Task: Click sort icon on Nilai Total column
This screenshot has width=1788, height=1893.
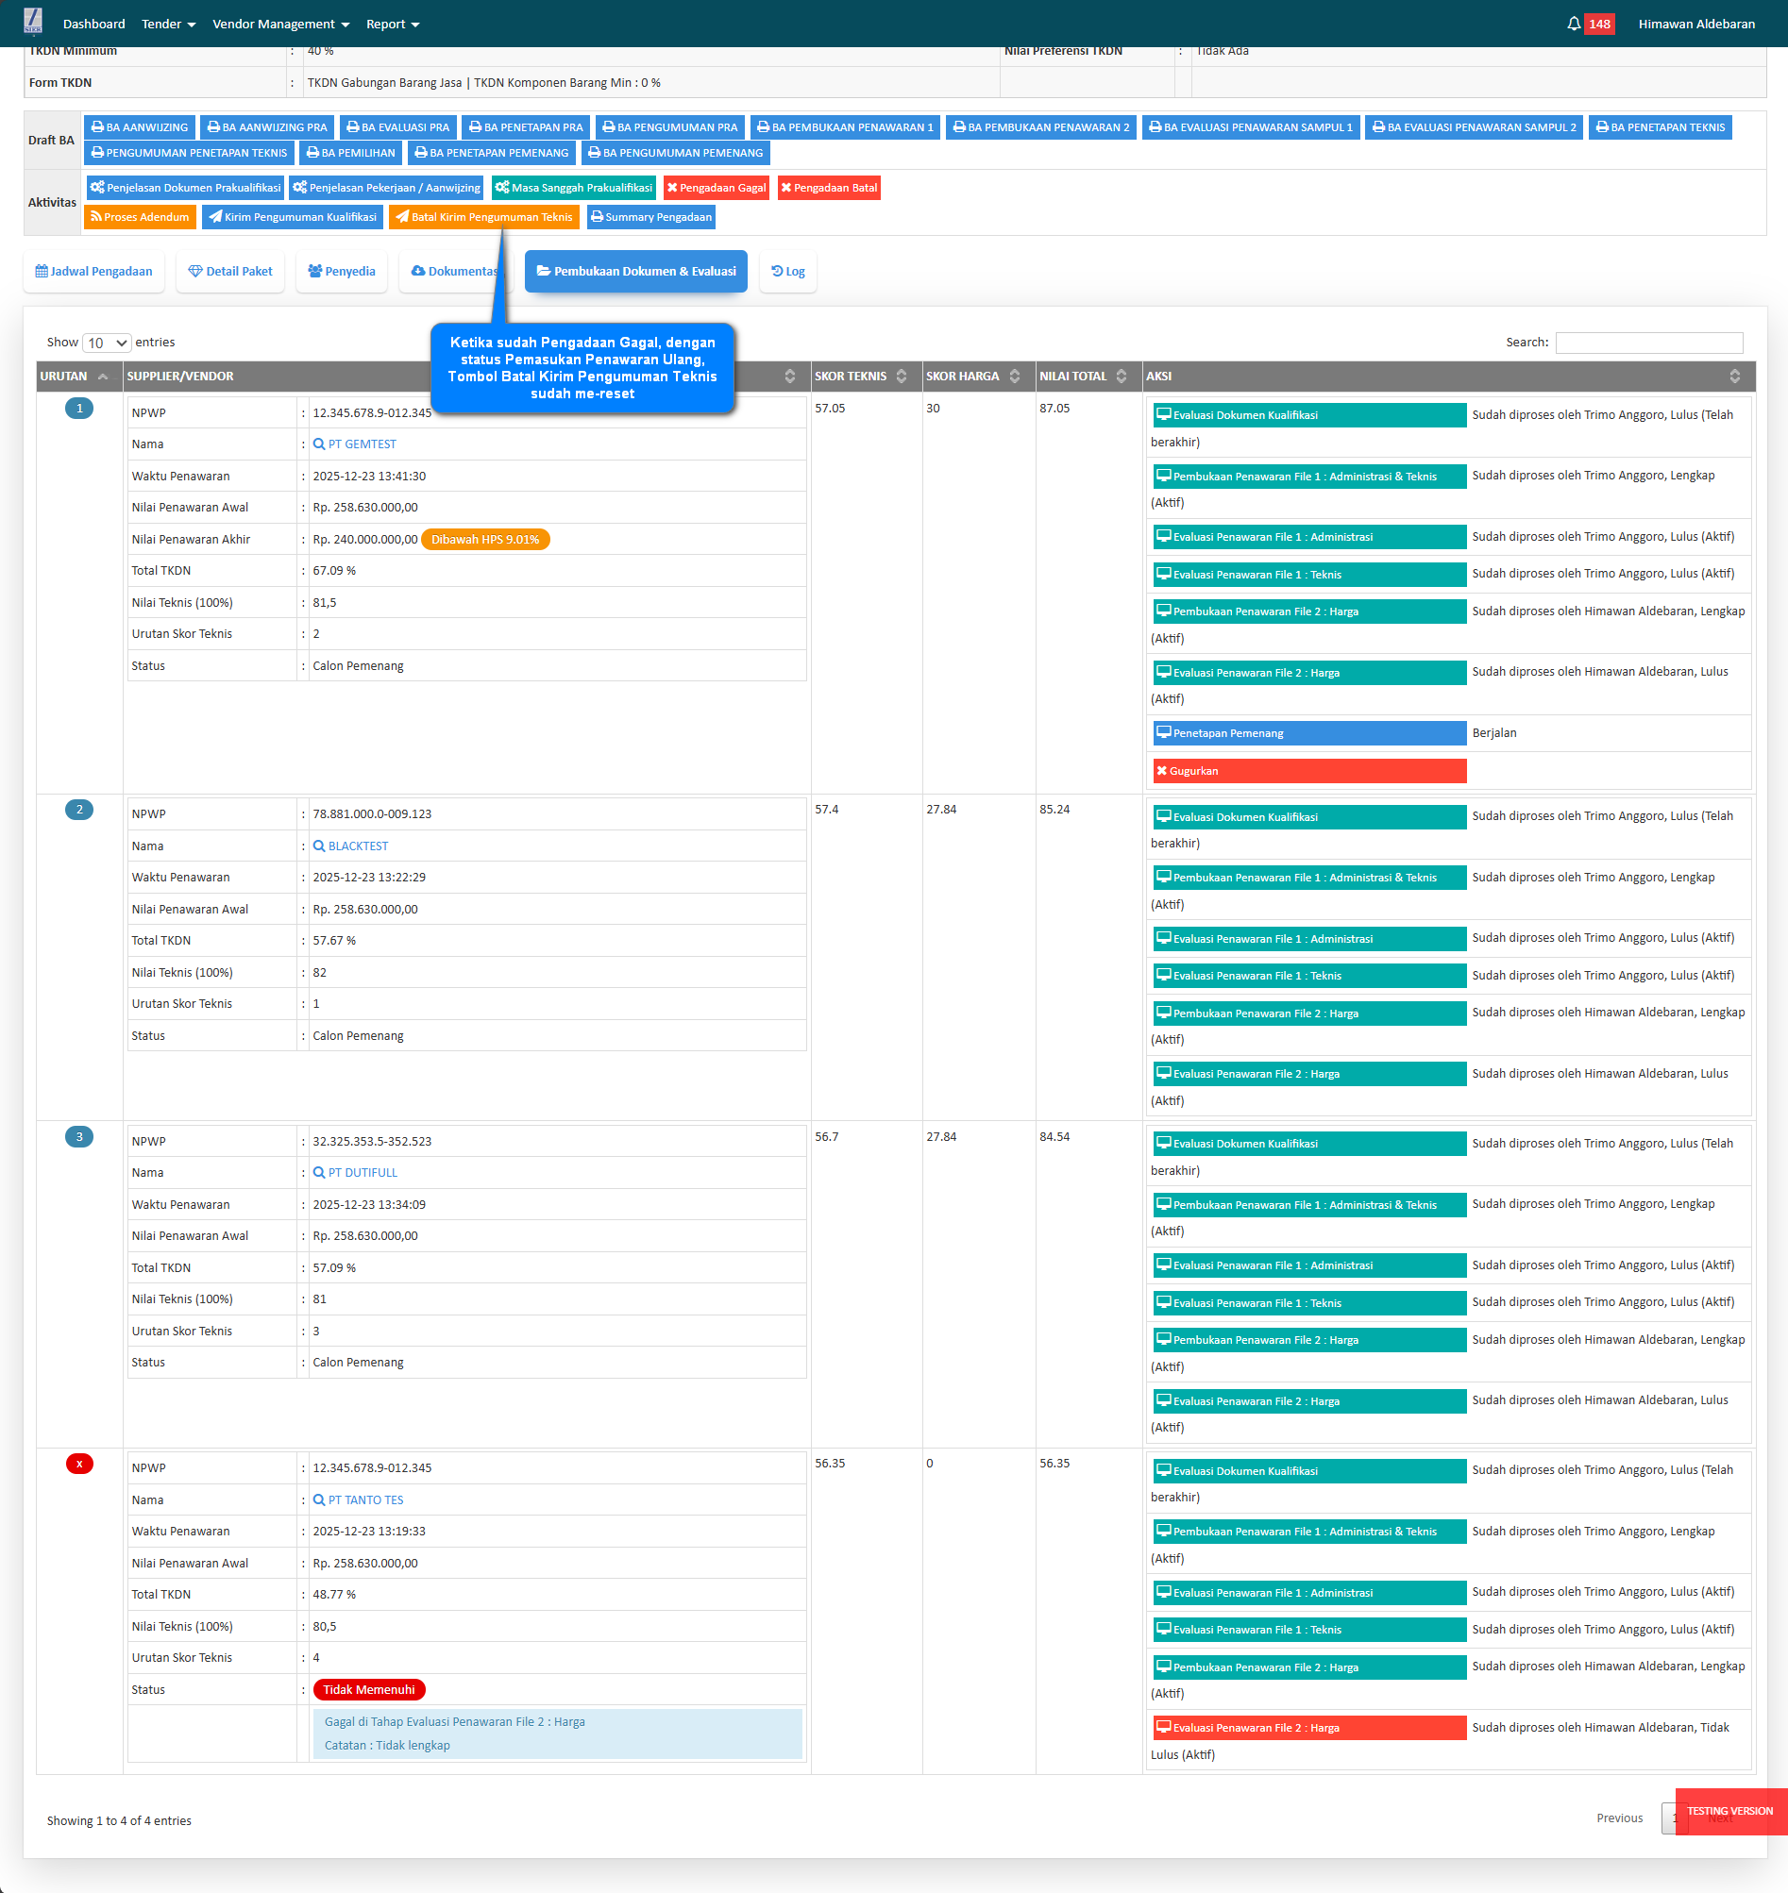Action: coord(1121,377)
